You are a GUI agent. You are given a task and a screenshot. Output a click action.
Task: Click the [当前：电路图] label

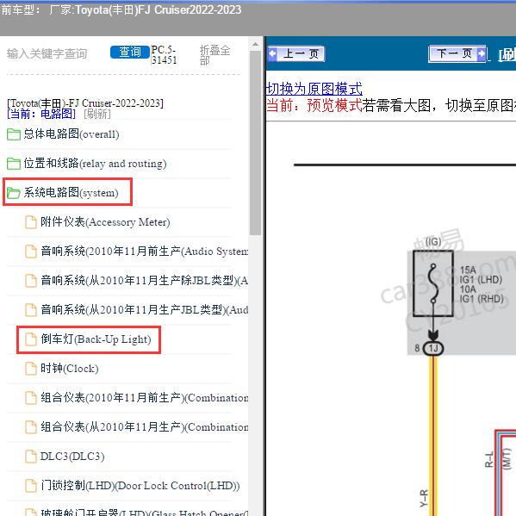click(x=41, y=115)
